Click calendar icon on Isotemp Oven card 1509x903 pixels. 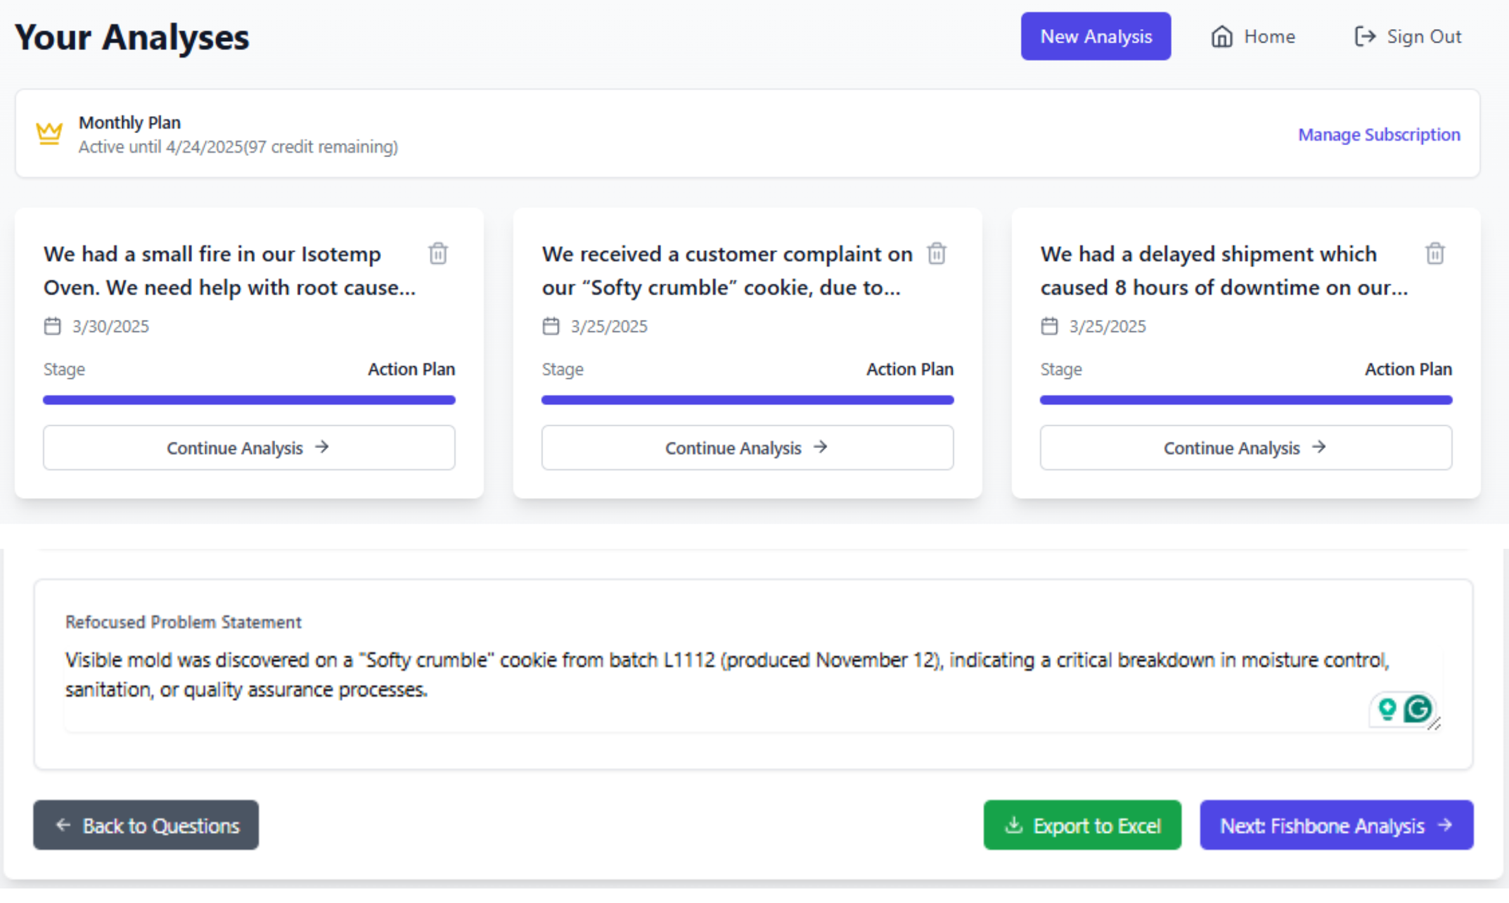53,326
